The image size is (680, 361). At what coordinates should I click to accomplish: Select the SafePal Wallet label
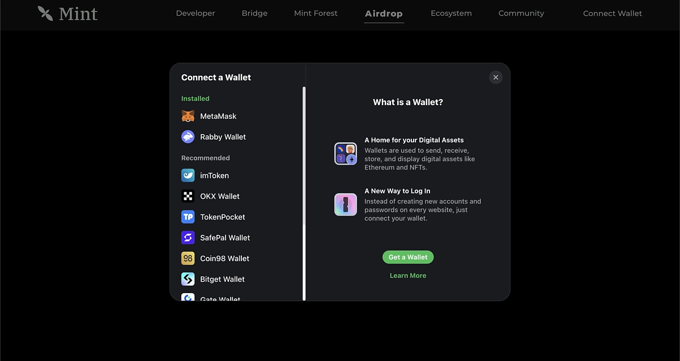[x=225, y=238]
